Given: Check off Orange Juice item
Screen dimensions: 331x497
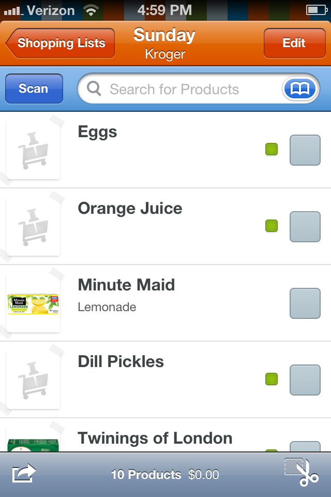Looking at the screenshot, I should tap(305, 227).
